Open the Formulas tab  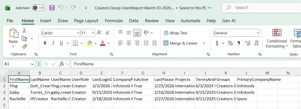[x=114, y=21]
